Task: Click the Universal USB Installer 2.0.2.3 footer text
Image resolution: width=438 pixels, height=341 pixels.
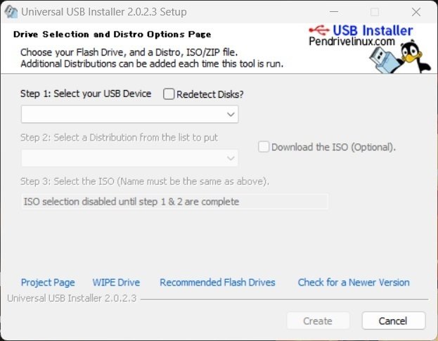Action: tap(72, 298)
